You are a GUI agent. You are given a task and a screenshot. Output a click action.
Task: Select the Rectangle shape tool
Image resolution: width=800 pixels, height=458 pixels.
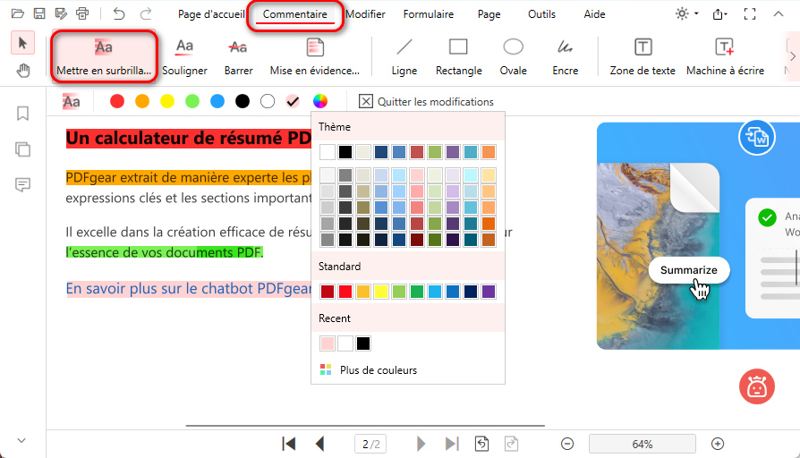[459, 56]
